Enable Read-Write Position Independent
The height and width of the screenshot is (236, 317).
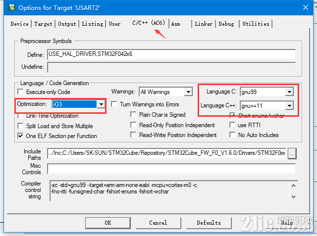pyautogui.click(x=133, y=135)
